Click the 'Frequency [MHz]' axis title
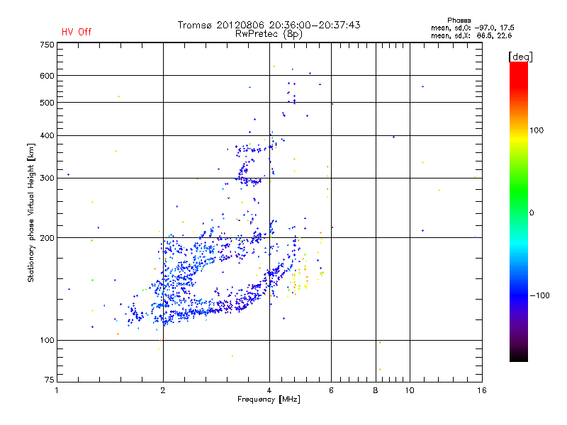The image size is (567, 425). (x=269, y=399)
